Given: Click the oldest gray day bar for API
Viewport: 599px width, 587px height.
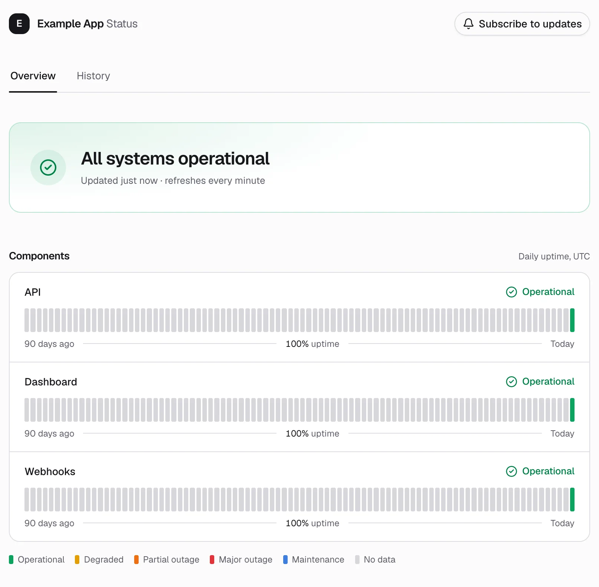Looking at the screenshot, I should (x=27, y=320).
